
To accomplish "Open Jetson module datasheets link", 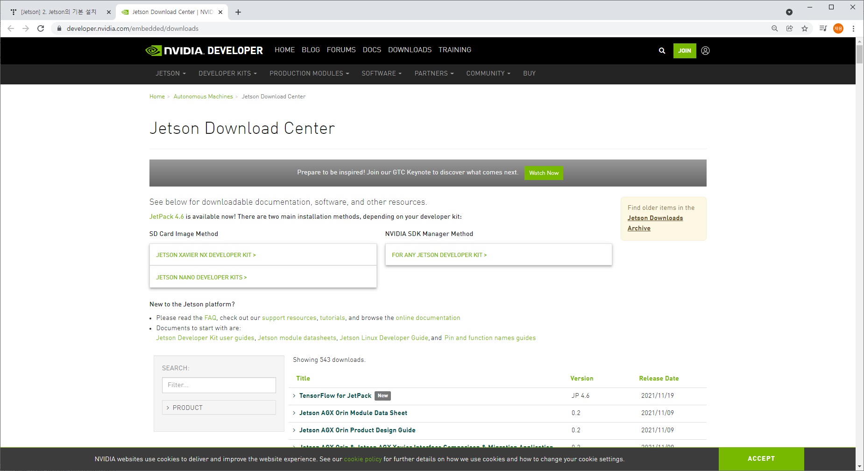I will 297,338.
